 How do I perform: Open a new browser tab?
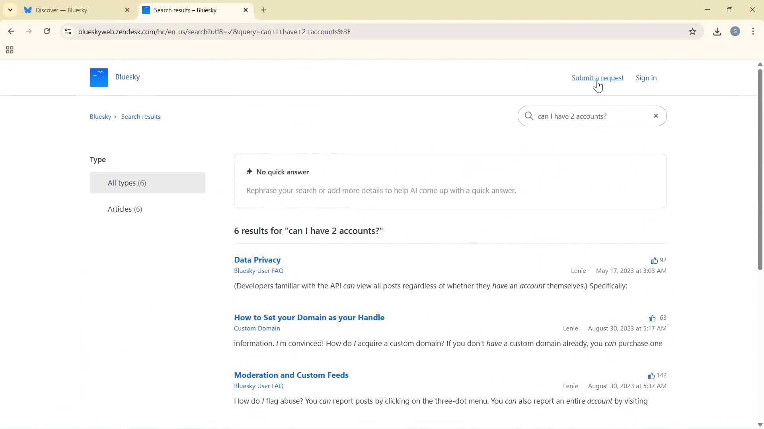[263, 10]
